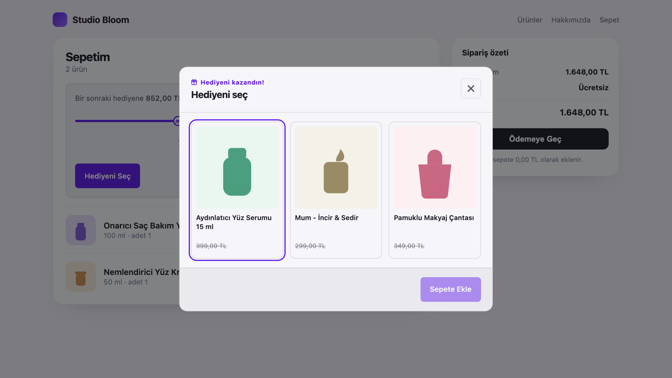Click the sepete 0,00 TL olarak eklenir note
The height and width of the screenshot is (378, 672).
point(538,160)
